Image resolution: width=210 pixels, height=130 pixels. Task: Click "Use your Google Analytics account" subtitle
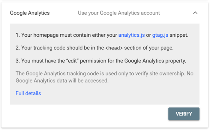click(x=119, y=13)
